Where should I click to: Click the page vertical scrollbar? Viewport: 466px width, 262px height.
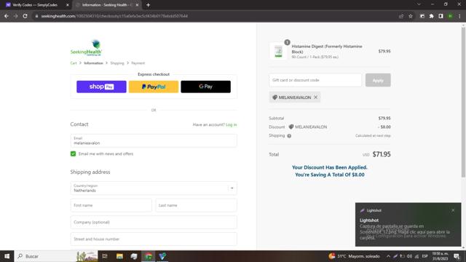(463, 103)
